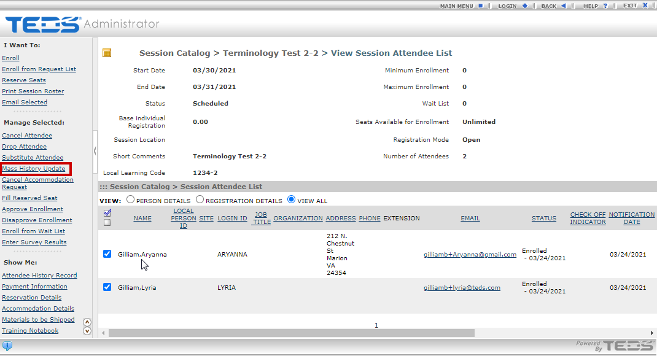Screen dimensions: 657x356
Task: Select the Registration Details radio button
Action: [x=200, y=200]
